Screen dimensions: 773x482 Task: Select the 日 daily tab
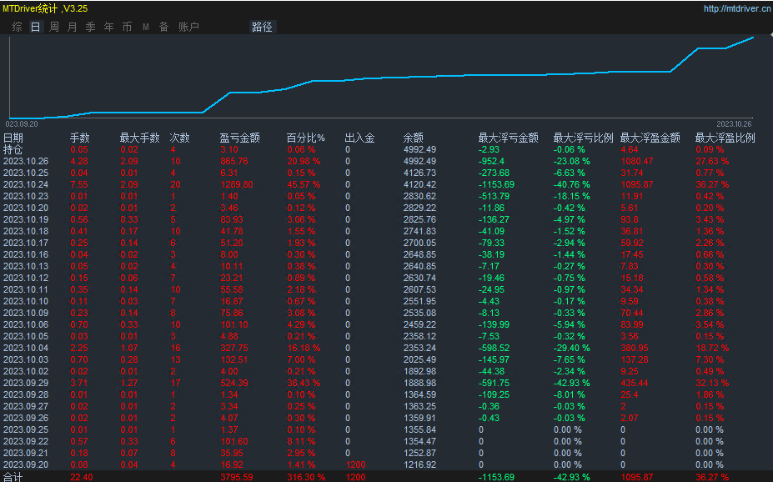(36, 28)
